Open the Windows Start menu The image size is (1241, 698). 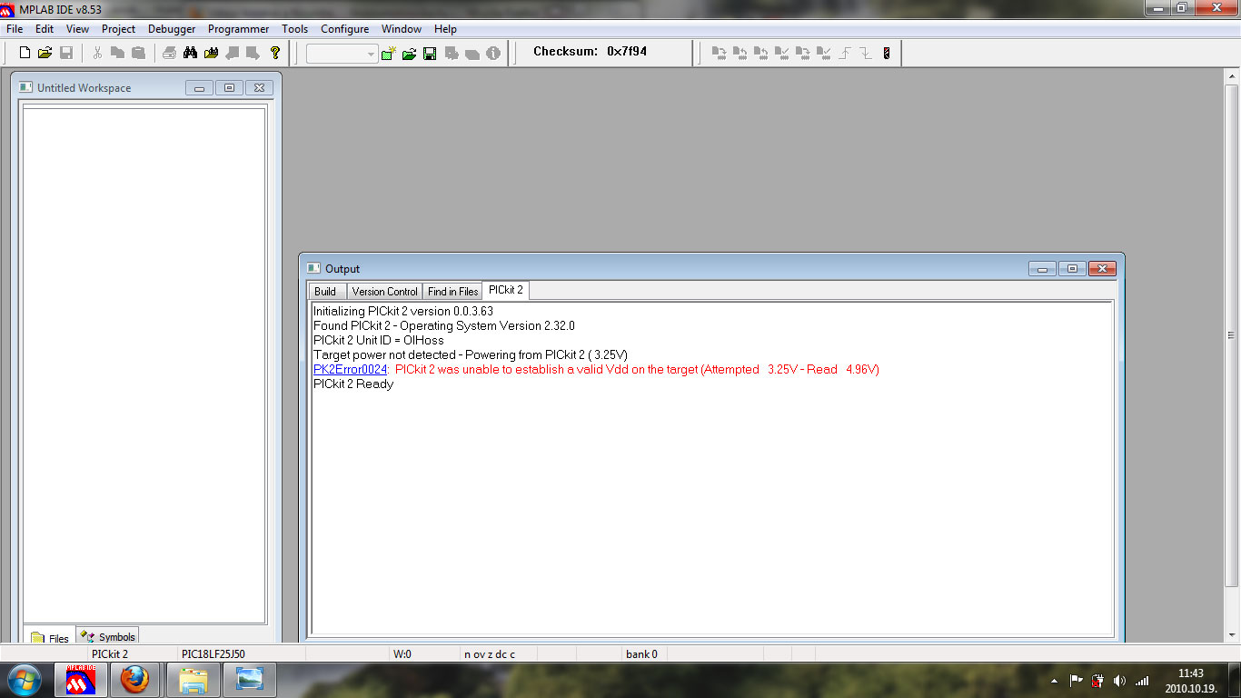click(x=24, y=680)
